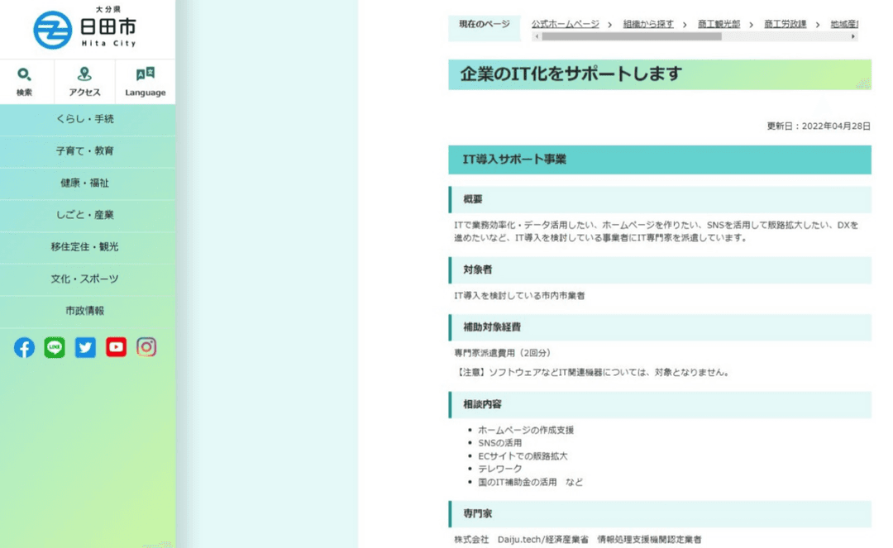Expand the くらし・手続 menu
Viewport: 893px width, 548px height.
(85, 119)
